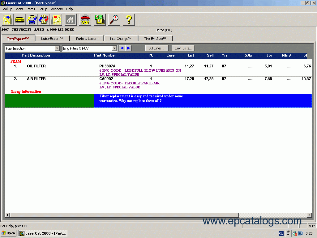Click the horizontal scrollbar right arrow
The width and height of the screenshot is (317, 238).
[x=309, y=215]
